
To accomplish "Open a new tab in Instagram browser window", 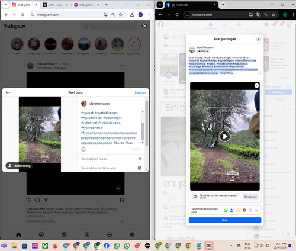I will pos(107,5).
